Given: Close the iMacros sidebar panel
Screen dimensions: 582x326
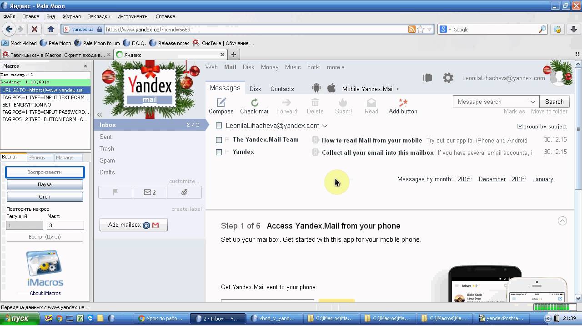Looking at the screenshot, I should pyautogui.click(x=85, y=66).
